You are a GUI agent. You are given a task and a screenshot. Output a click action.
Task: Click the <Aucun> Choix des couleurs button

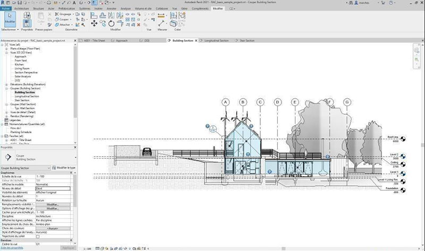(53, 228)
